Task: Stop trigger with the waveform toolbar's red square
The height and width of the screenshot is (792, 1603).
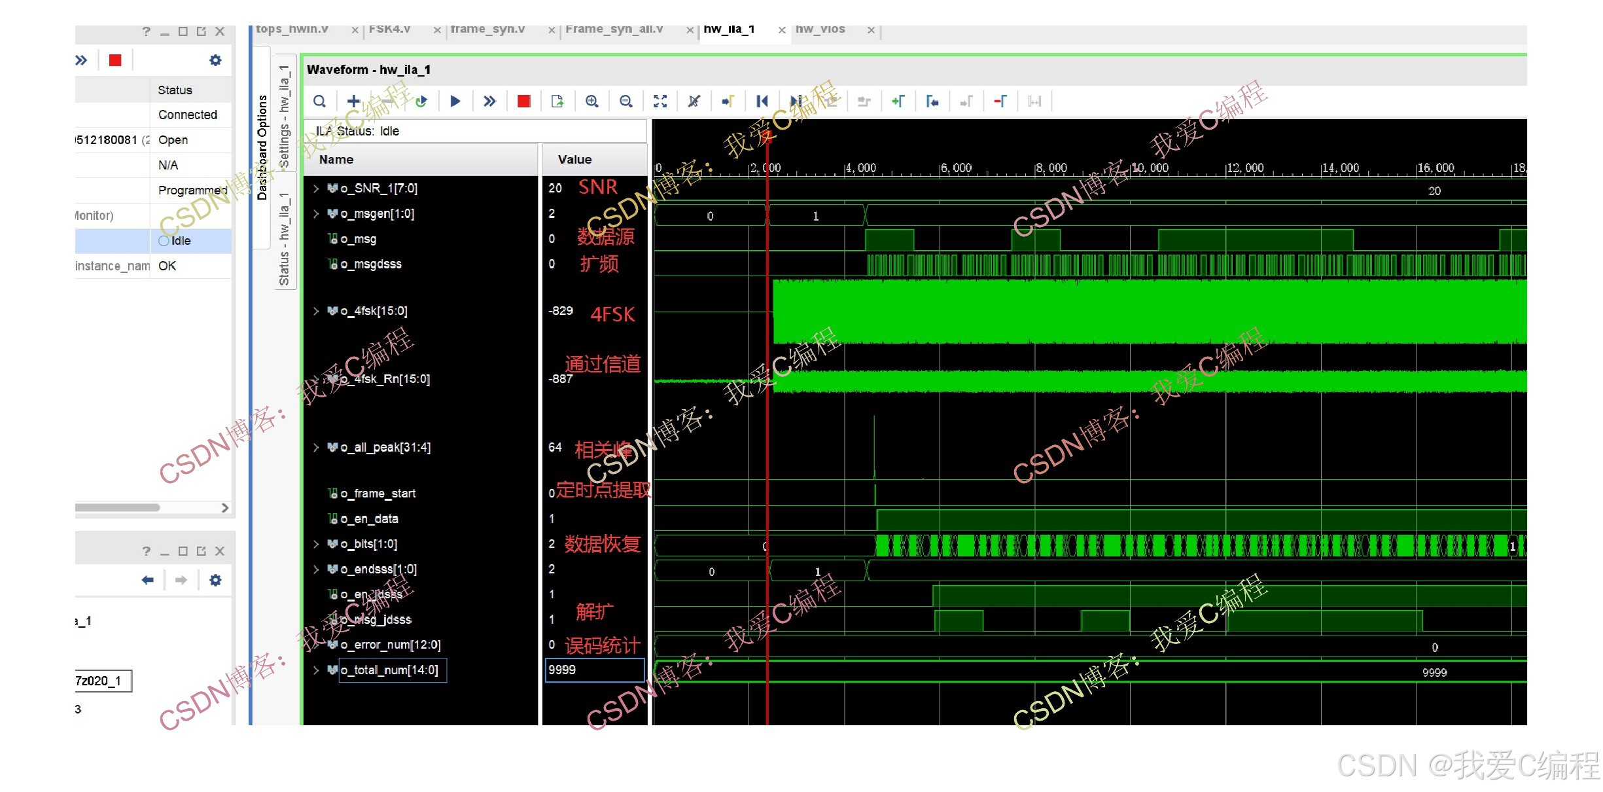Action: point(523,101)
